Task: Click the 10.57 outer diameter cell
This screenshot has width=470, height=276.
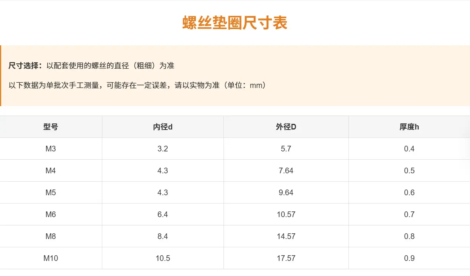Action: click(286, 214)
